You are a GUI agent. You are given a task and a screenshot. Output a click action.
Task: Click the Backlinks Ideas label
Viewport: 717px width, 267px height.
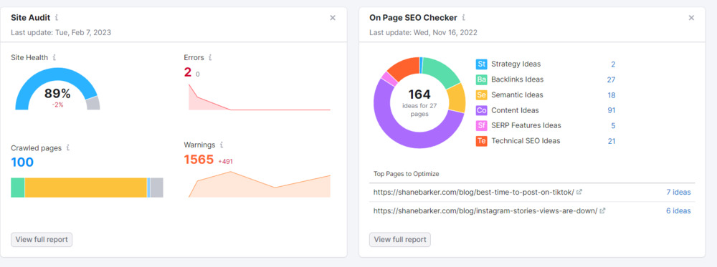(x=518, y=80)
